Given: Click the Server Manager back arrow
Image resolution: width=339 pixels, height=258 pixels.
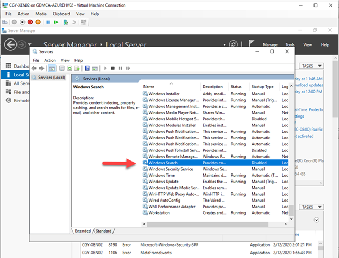Looking at the screenshot, I should (x=10, y=44).
